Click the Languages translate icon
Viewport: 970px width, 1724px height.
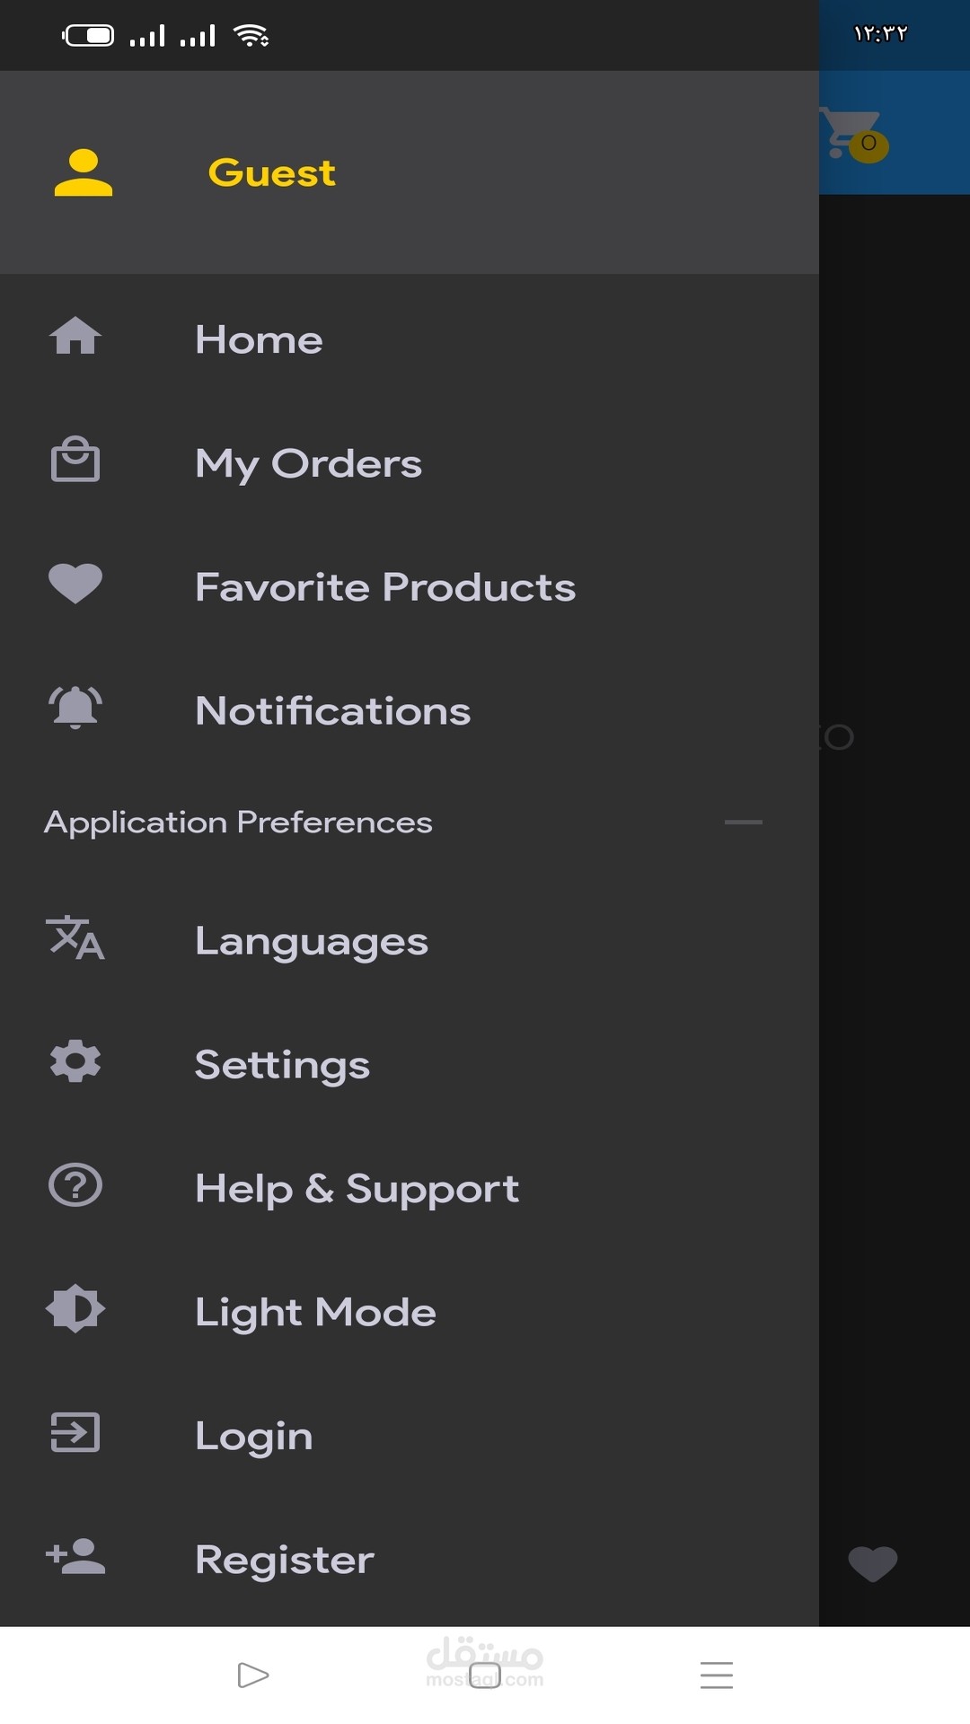[x=75, y=938]
